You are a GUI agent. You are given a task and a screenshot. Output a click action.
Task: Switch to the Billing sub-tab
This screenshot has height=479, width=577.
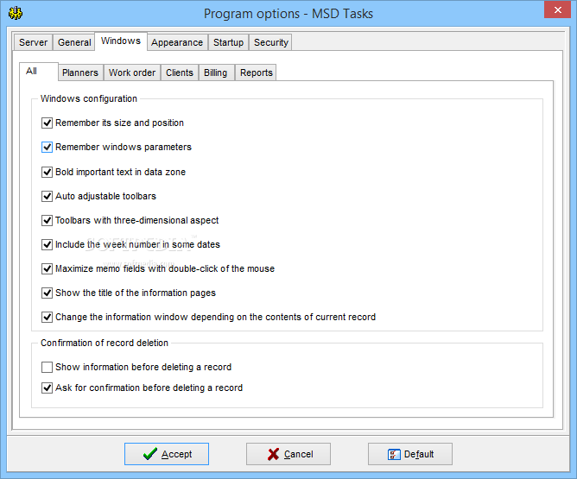click(216, 73)
